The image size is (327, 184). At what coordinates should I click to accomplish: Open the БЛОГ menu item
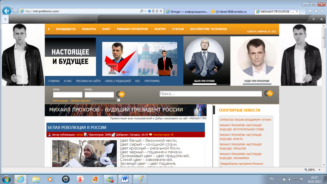(x=106, y=29)
